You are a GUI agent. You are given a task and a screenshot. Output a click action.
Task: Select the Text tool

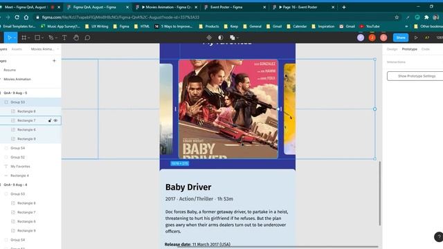(x=64, y=37)
